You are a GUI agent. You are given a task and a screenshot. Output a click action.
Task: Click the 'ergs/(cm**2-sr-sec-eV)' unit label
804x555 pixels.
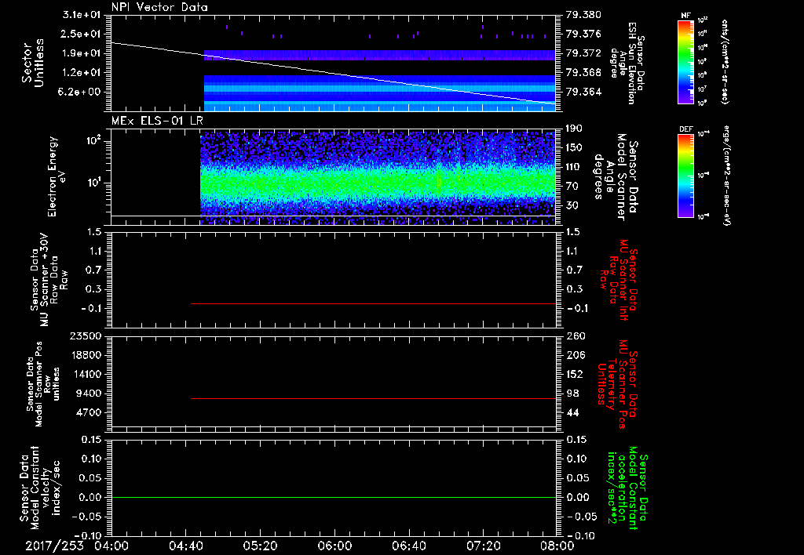click(x=727, y=176)
